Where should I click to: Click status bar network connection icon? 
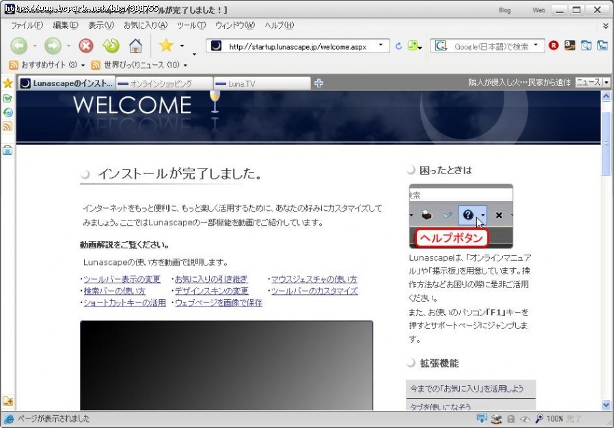tap(496, 418)
